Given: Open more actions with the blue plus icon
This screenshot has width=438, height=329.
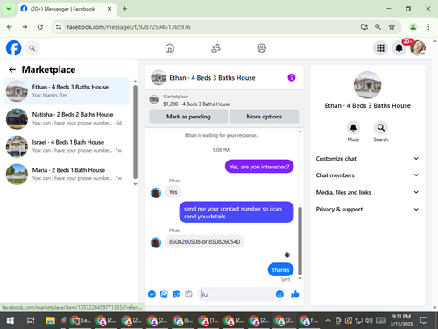Looking at the screenshot, I should point(152,294).
